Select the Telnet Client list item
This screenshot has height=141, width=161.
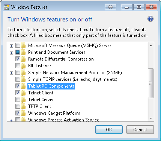pos(41,93)
